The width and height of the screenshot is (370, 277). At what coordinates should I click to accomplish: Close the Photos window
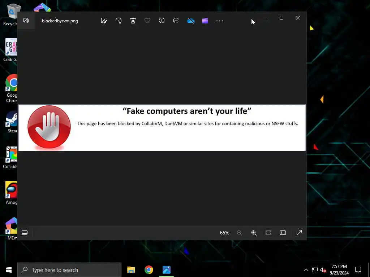pyautogui.click(x=298, y=18)
